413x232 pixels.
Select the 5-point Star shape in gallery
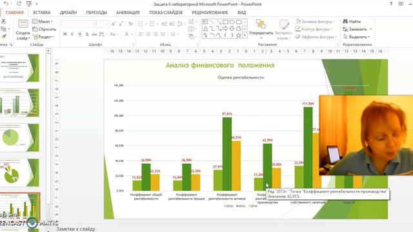pos(239,35)
